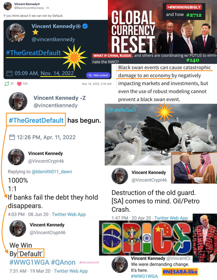
Task: Click the blue verified checkmark badge
Action: pos(85,26)
